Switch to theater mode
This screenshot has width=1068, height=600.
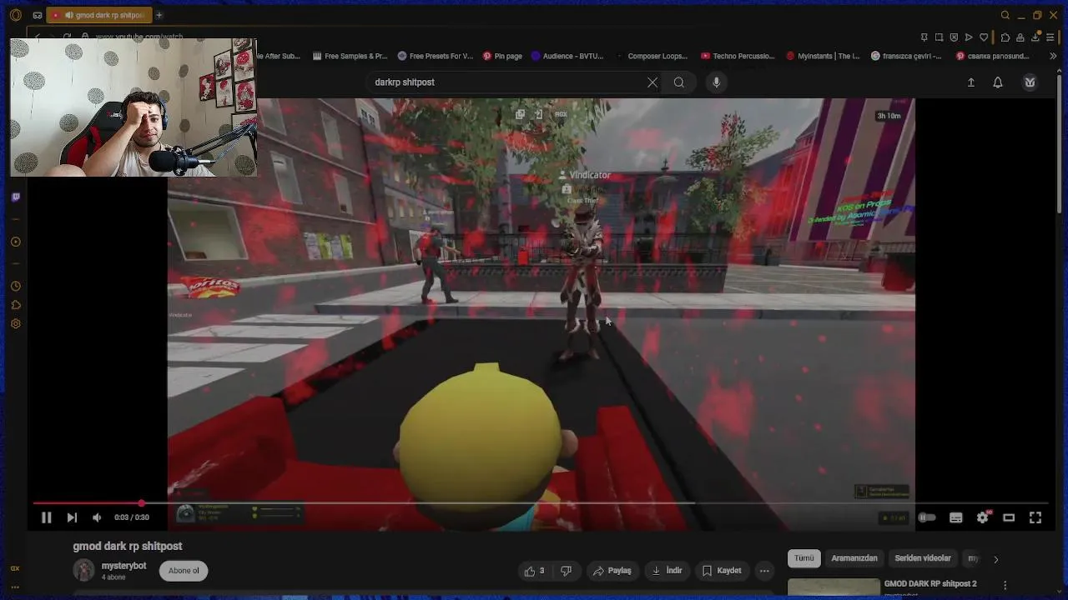(1009, 517)
